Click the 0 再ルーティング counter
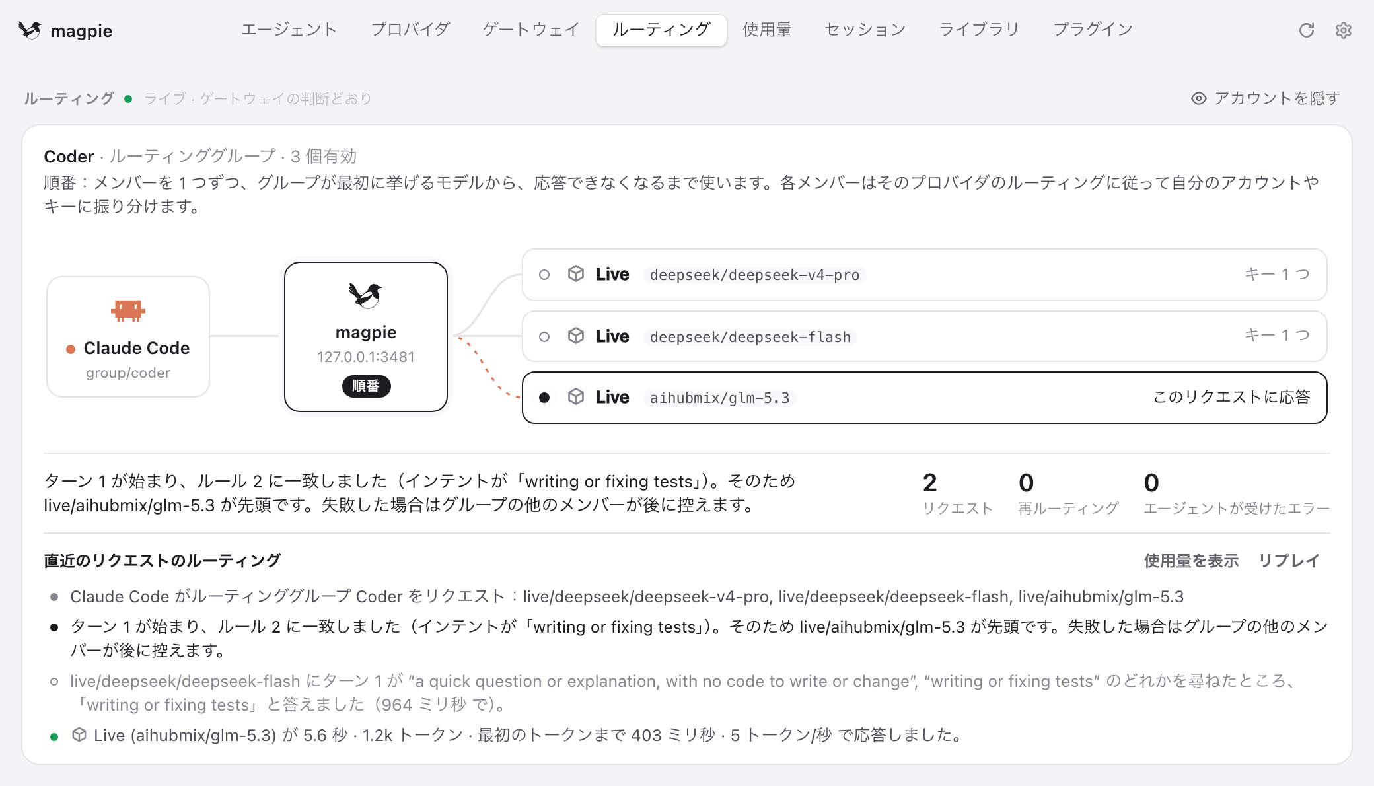Viewport: 1374px width, 786px height. tap(1068, 493)
